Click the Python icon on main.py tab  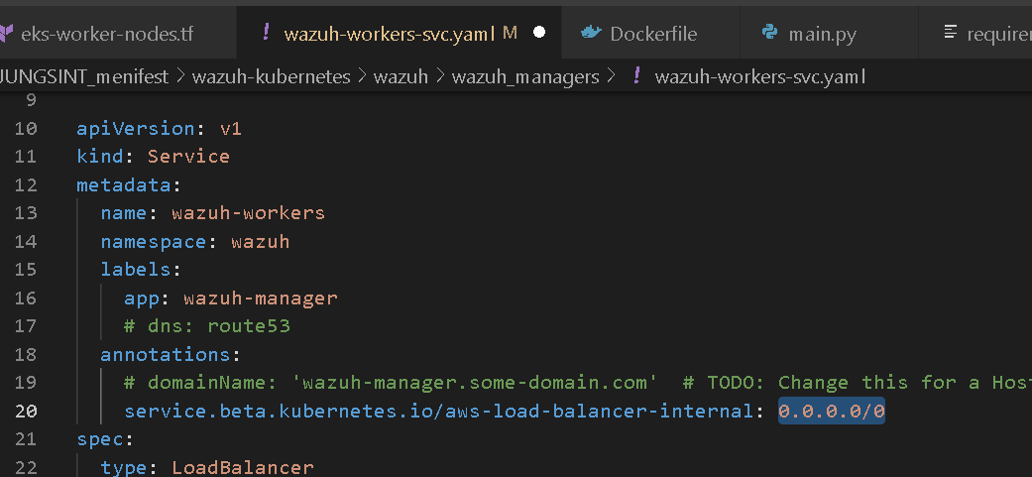coord(768,32)
